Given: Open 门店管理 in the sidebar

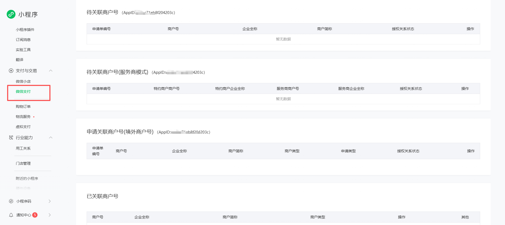Looking at the screenshot, I should [23, 163].
